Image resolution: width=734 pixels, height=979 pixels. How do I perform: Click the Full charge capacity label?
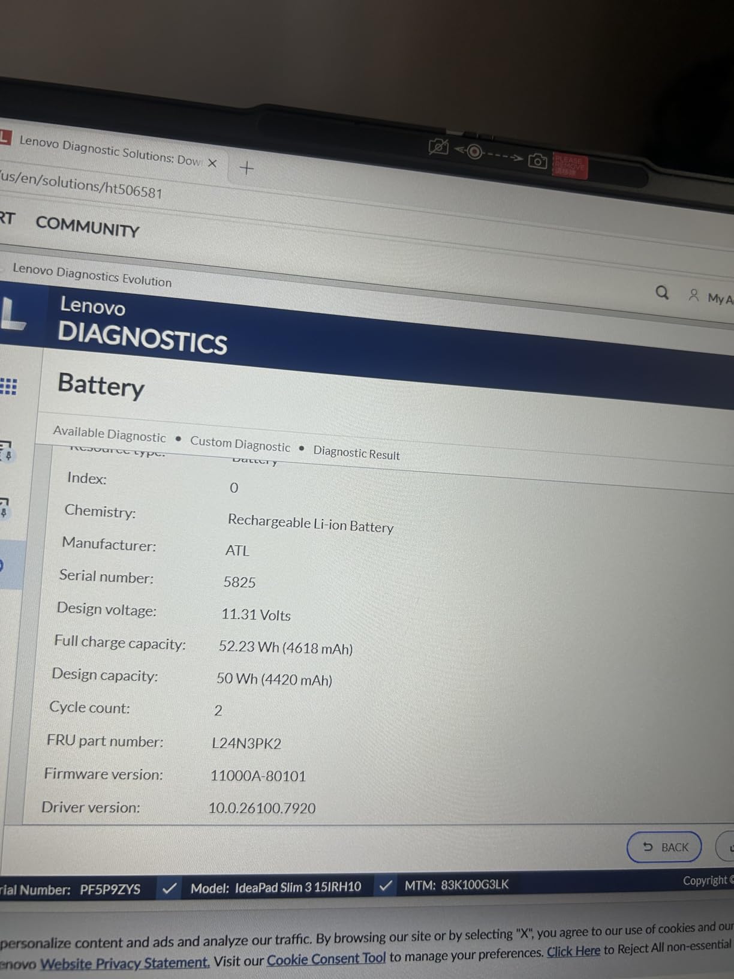120,642
